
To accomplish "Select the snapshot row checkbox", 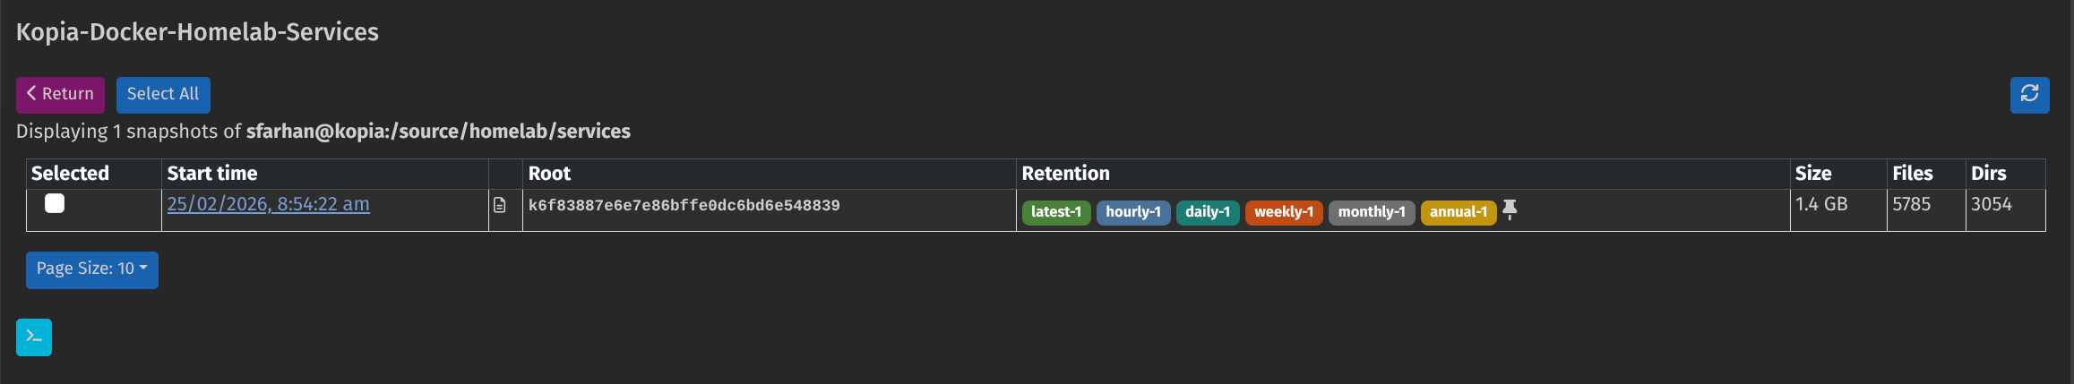I will tap(55, 204).
